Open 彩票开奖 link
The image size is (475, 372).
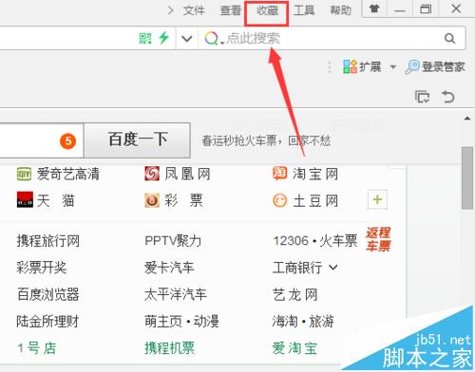pyautogui.click(x=42, y=268)
